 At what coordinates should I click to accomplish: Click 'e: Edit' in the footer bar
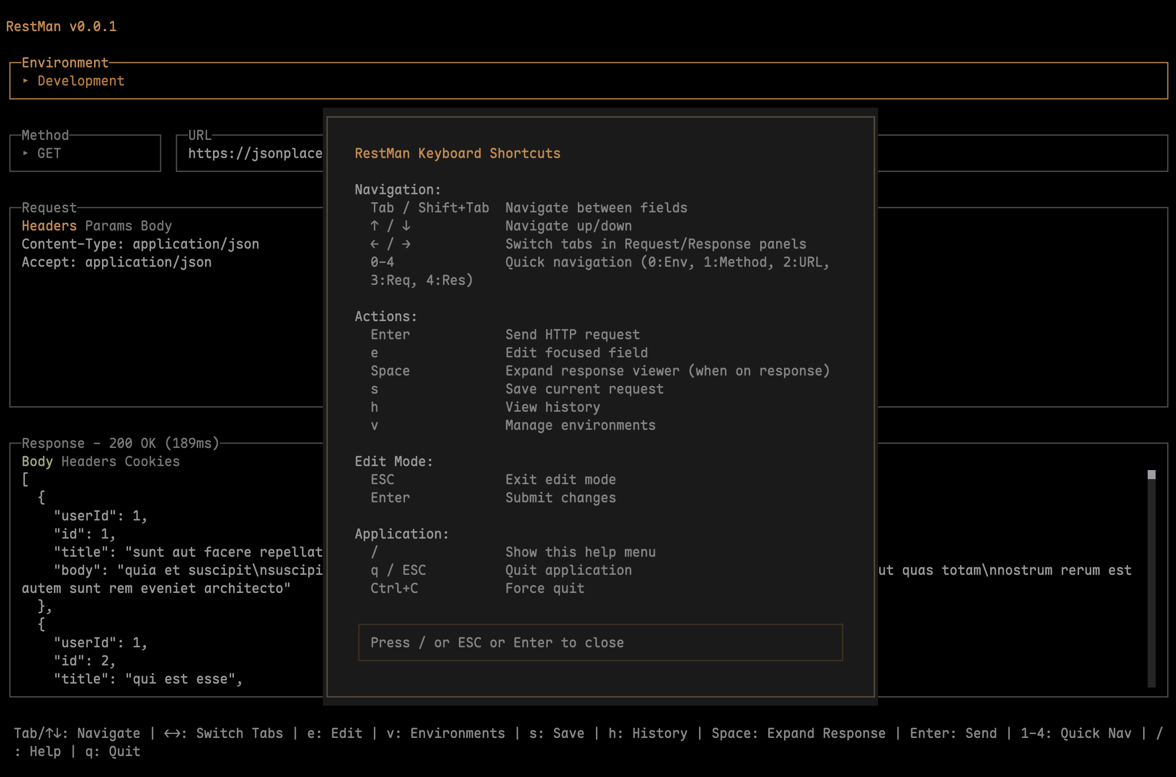(x=334, y=733)
